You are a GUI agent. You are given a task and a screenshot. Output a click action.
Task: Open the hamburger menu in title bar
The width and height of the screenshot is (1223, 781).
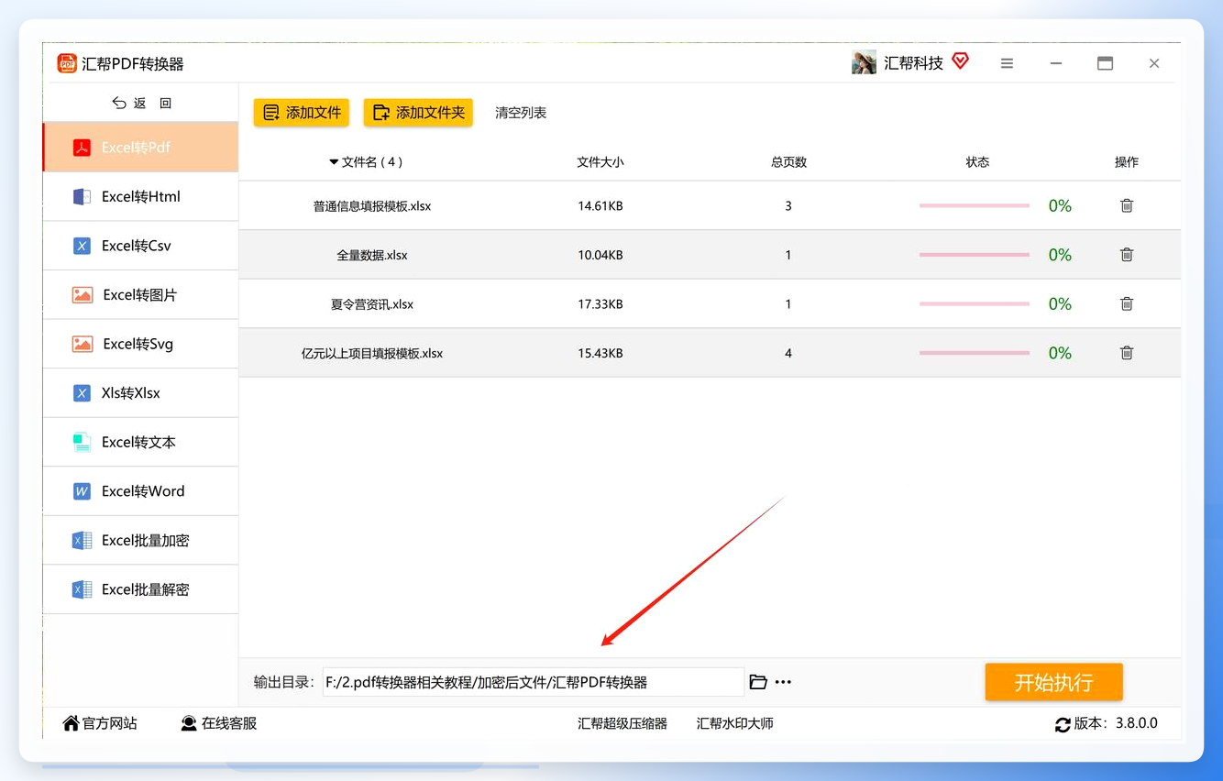(1007, 63)
